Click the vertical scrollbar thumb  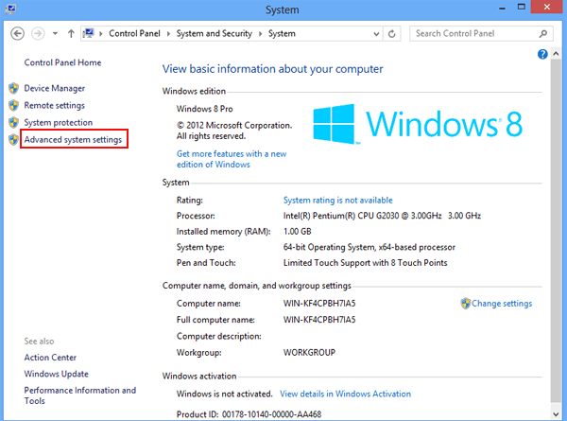tap(556, 231)
